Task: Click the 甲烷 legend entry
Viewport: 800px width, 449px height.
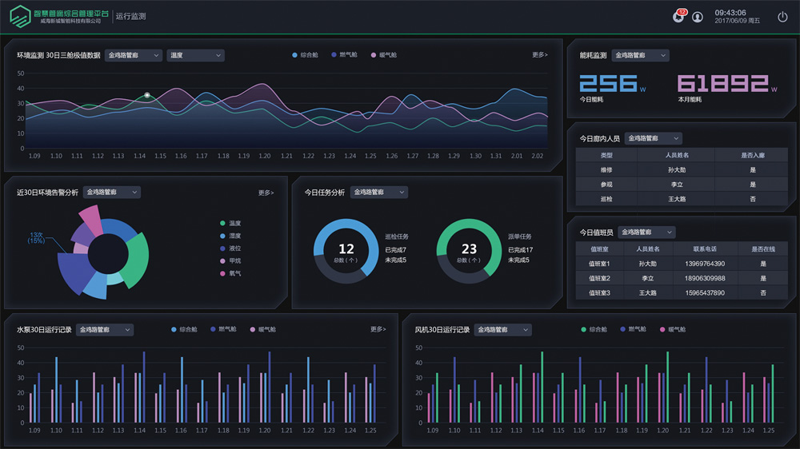Action: 230,261
